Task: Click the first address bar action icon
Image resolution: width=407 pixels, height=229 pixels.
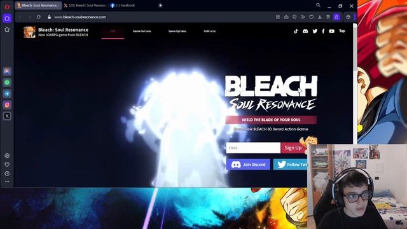Action: 278,17
